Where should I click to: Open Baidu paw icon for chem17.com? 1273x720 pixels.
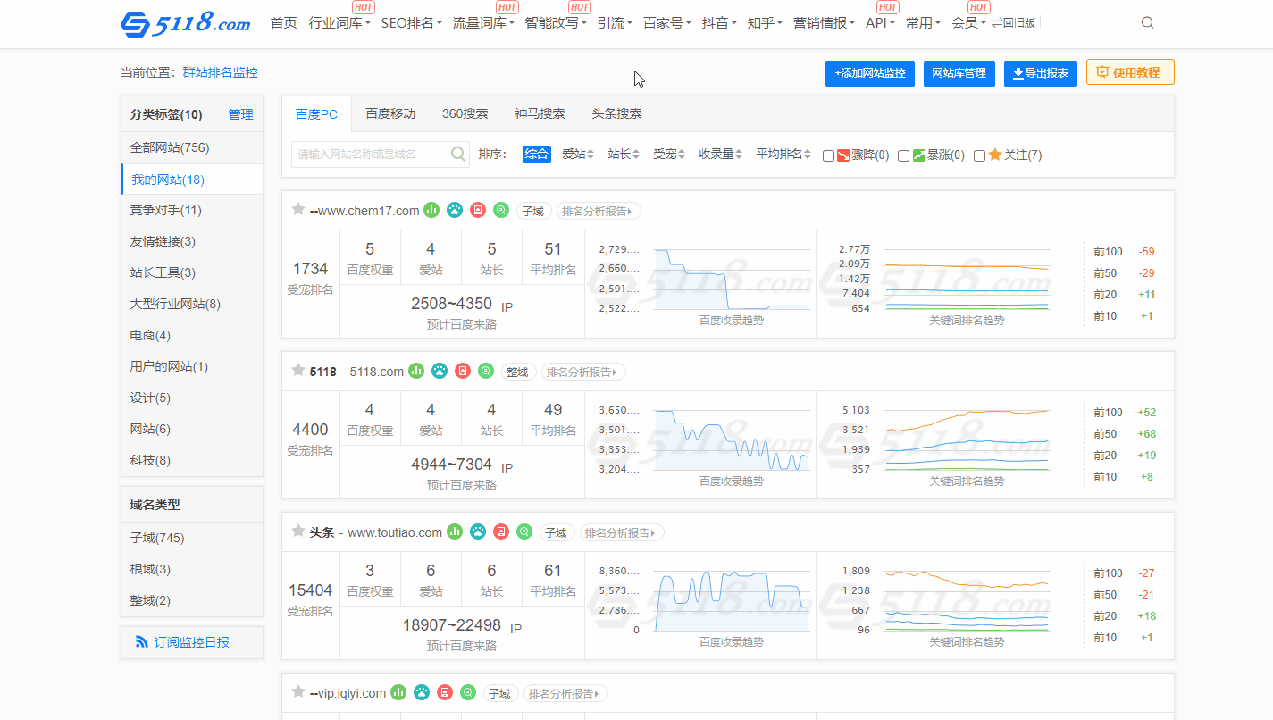pos(455,210)
